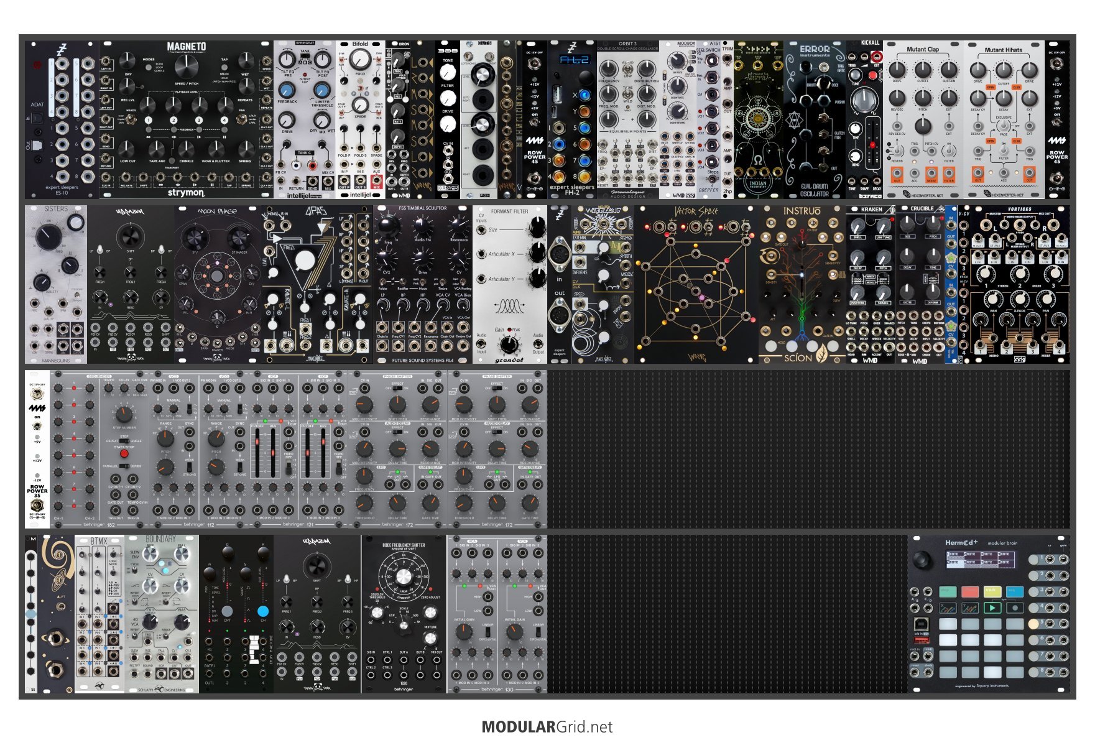Viewport: 1095px width, 740px height.
Task: Select the lit track 5 button on Hermod+
Action: (1033, 623)
